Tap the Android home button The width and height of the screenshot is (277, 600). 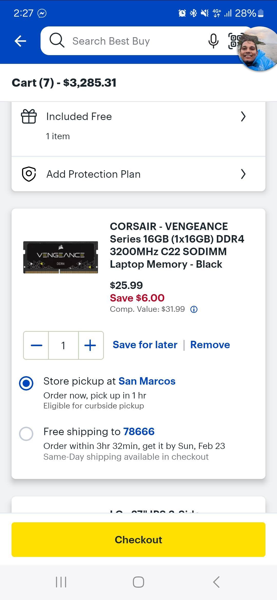138,582
